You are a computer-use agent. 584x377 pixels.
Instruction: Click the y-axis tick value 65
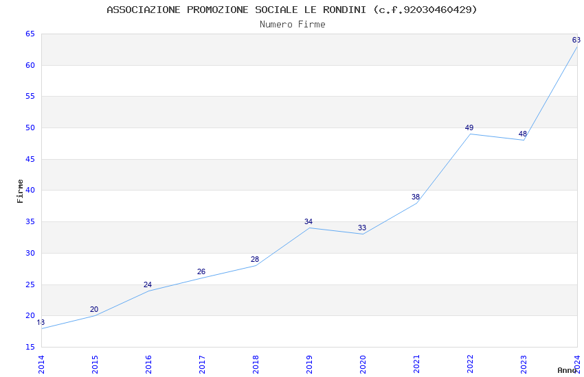(30, 34)
